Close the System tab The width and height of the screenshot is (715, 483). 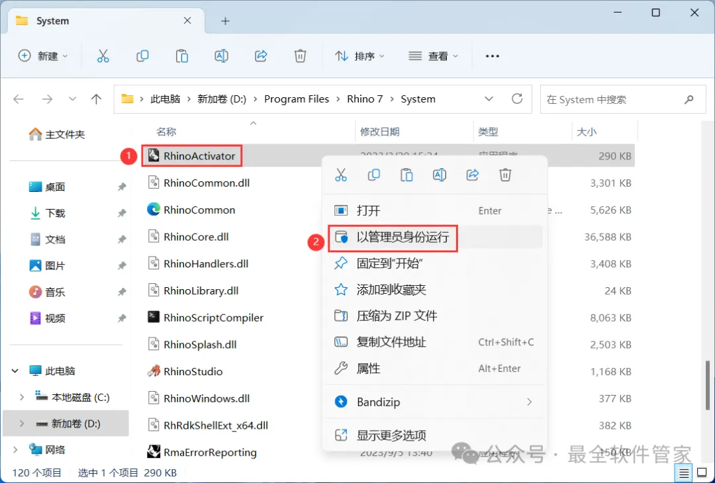tap(187, 21)
